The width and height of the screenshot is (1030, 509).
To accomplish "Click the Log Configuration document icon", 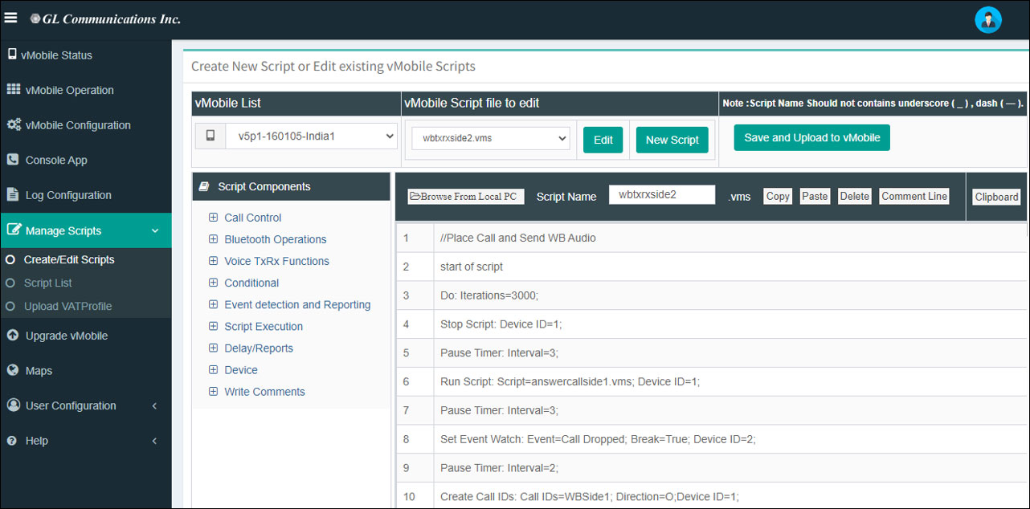I will tap(12, 195).
